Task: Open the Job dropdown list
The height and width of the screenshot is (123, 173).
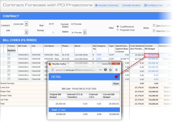Action: click(26, 32)
